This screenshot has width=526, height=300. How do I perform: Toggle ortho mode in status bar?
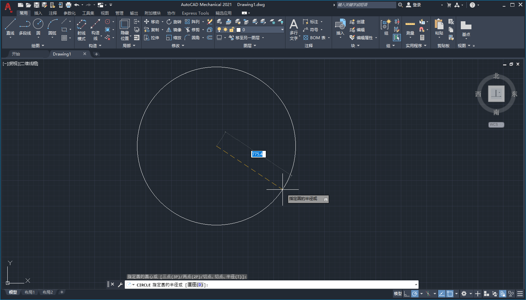(x=407, y=294)
